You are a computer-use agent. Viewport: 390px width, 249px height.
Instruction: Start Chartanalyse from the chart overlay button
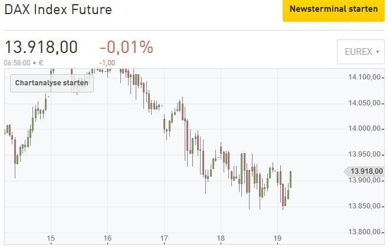tap(52, 83)
